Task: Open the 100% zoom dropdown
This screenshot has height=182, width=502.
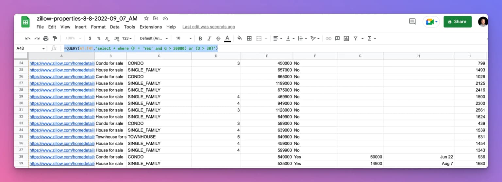Action: (73, 38)
